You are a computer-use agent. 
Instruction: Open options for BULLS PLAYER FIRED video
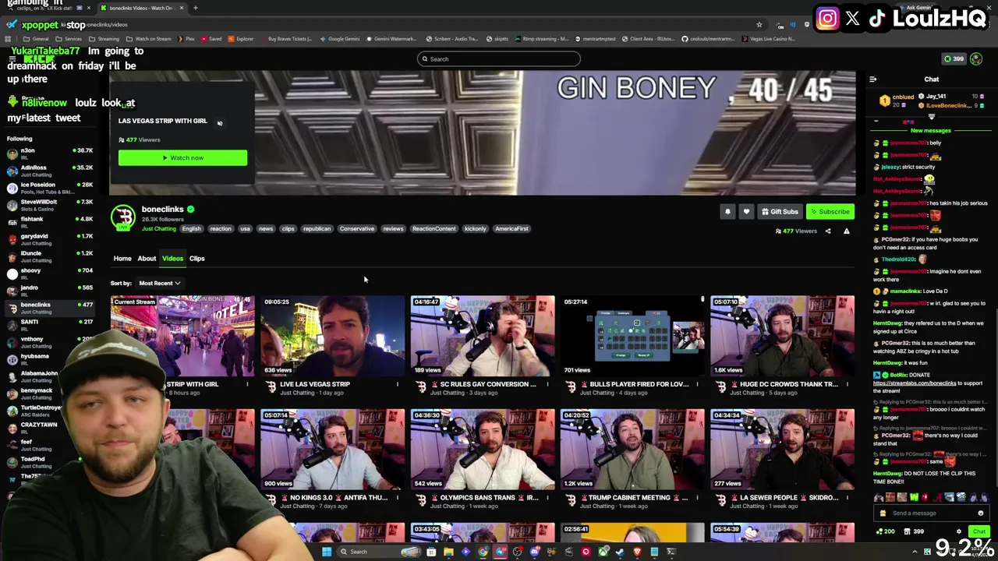point(696,384)
